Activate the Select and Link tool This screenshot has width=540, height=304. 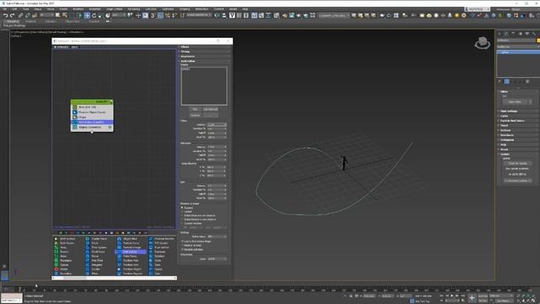coord(20,15)
